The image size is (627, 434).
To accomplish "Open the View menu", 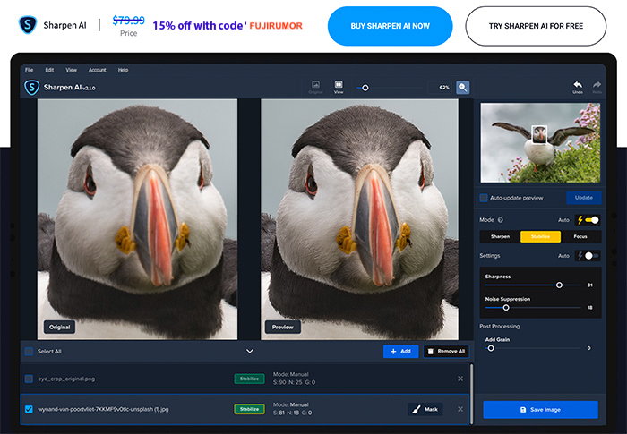I will 71,70.
